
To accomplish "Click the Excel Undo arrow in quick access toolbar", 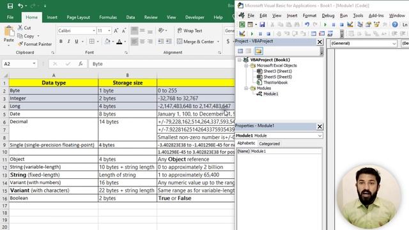I will pyautogui.click(x=20, y=6).
